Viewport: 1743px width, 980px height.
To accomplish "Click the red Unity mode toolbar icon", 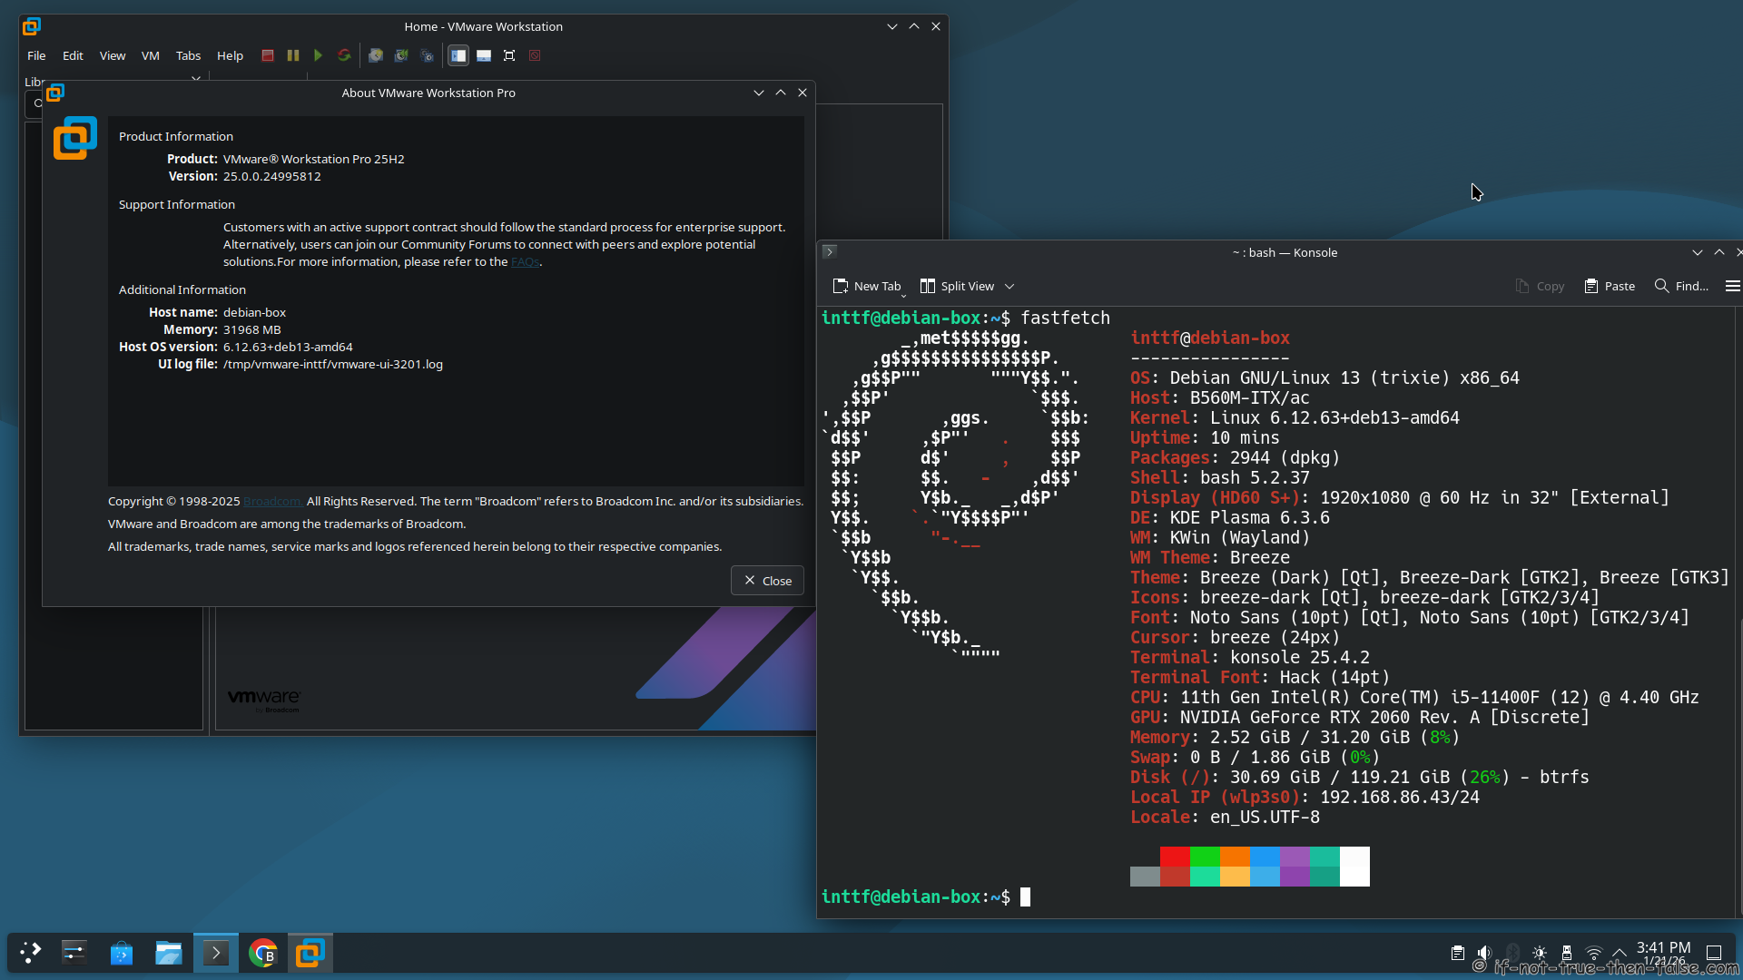I will (535, 55).
